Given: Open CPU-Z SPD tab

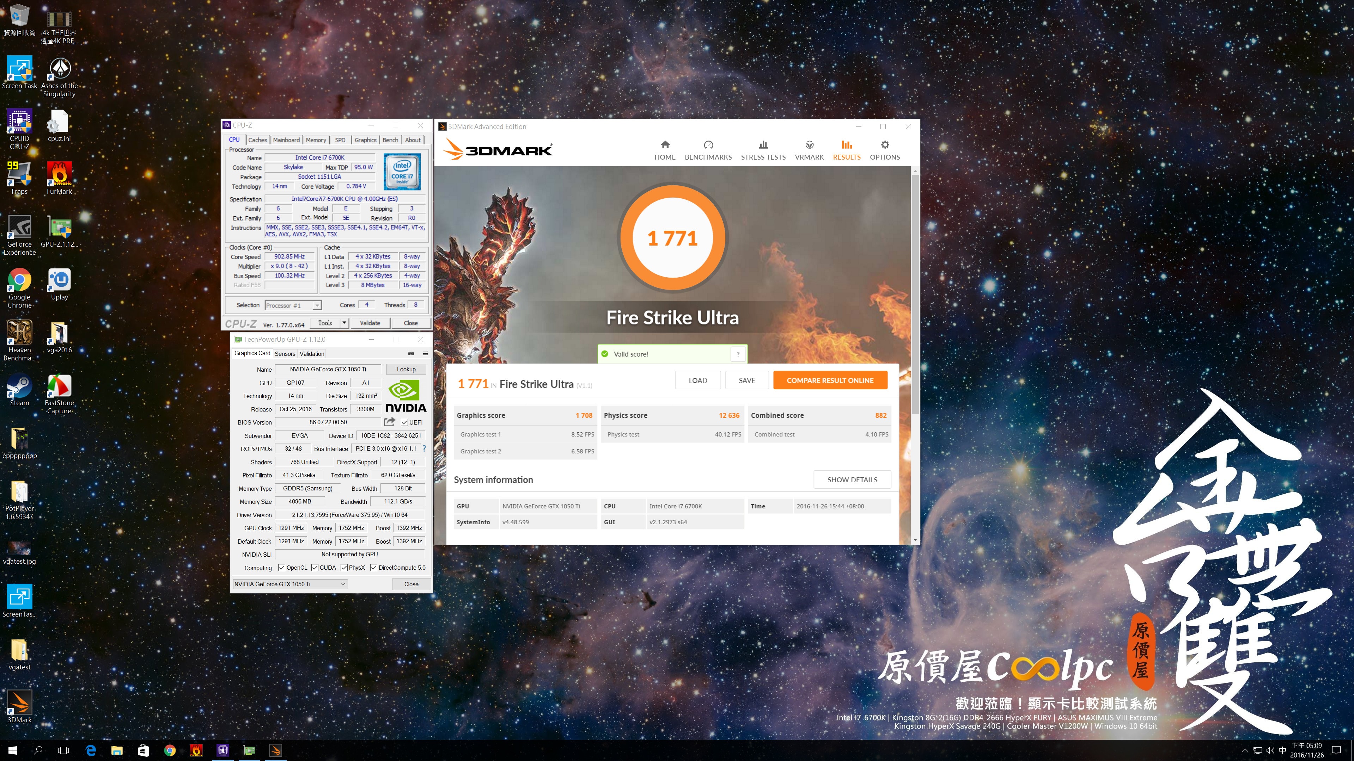Looking at the screenshot, I should [x=340, y=140].
